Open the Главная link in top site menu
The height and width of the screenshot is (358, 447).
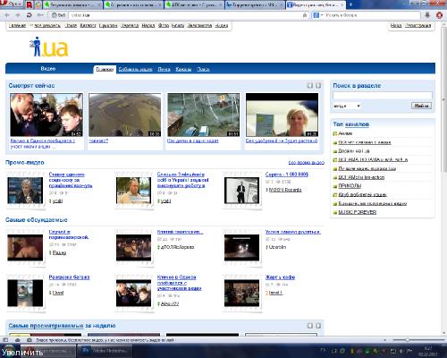click(x=17, y=25)
